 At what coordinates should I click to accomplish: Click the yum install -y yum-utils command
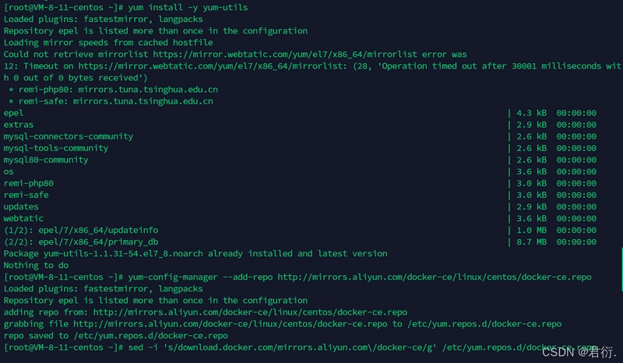(188, 8)
